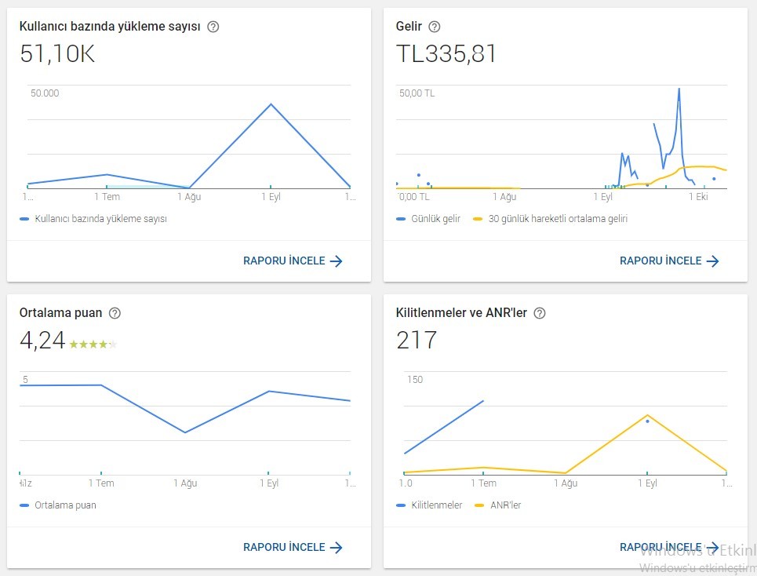
Task: Open RAPORU İNCELE link in the Gelir card
Action: [x=669, y=261]
